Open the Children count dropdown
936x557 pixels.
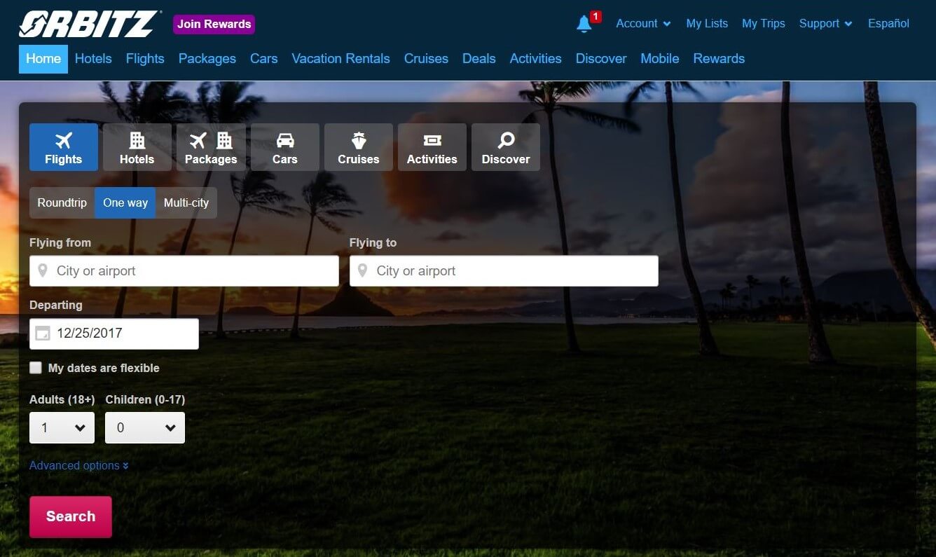144,427
